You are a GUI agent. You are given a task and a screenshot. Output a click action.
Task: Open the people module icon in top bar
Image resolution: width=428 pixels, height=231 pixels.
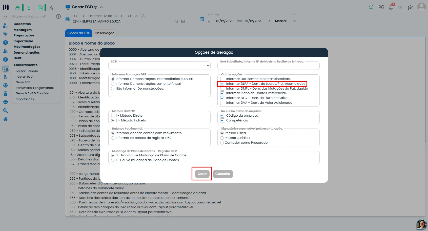18,8
